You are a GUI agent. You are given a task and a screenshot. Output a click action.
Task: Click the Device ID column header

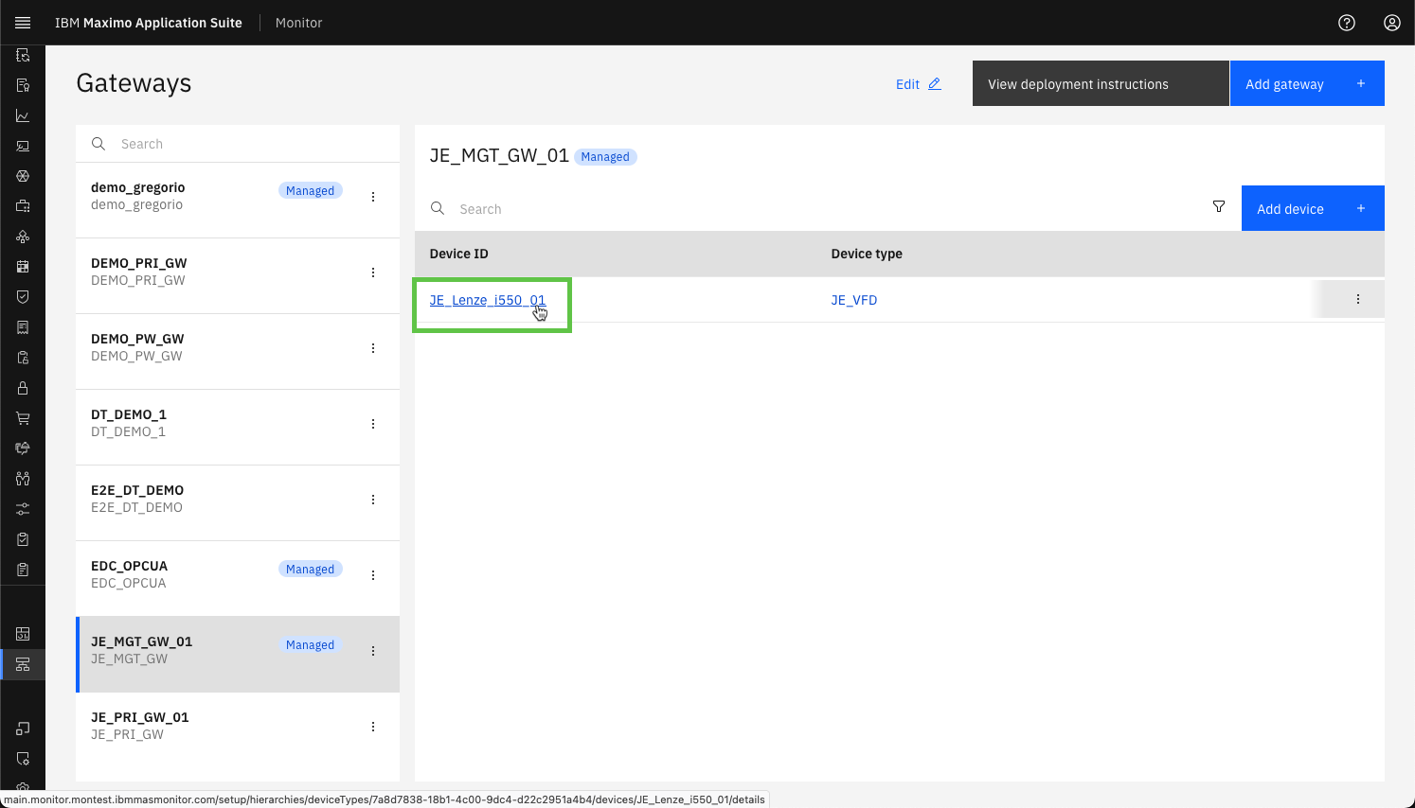459,254
